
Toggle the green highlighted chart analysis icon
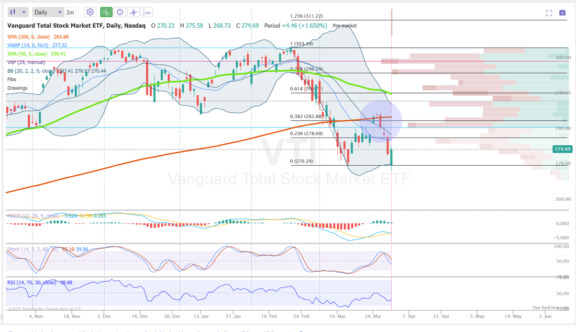tap(106, 12)
